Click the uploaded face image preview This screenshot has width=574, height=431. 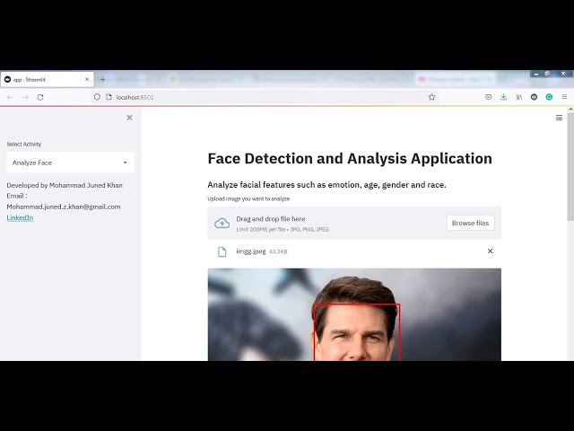click(354, 314)
